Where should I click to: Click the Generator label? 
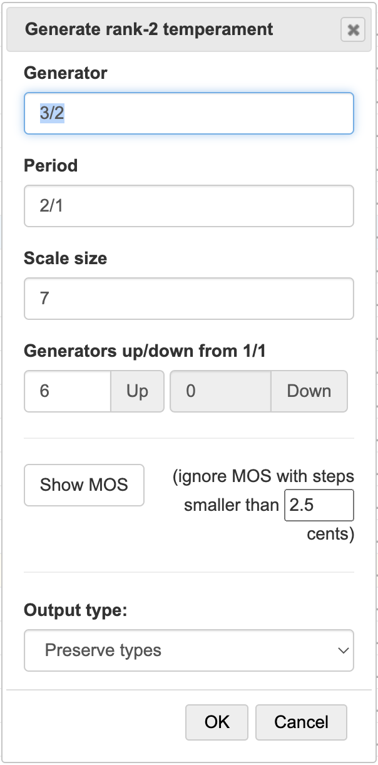click(66, 73)
